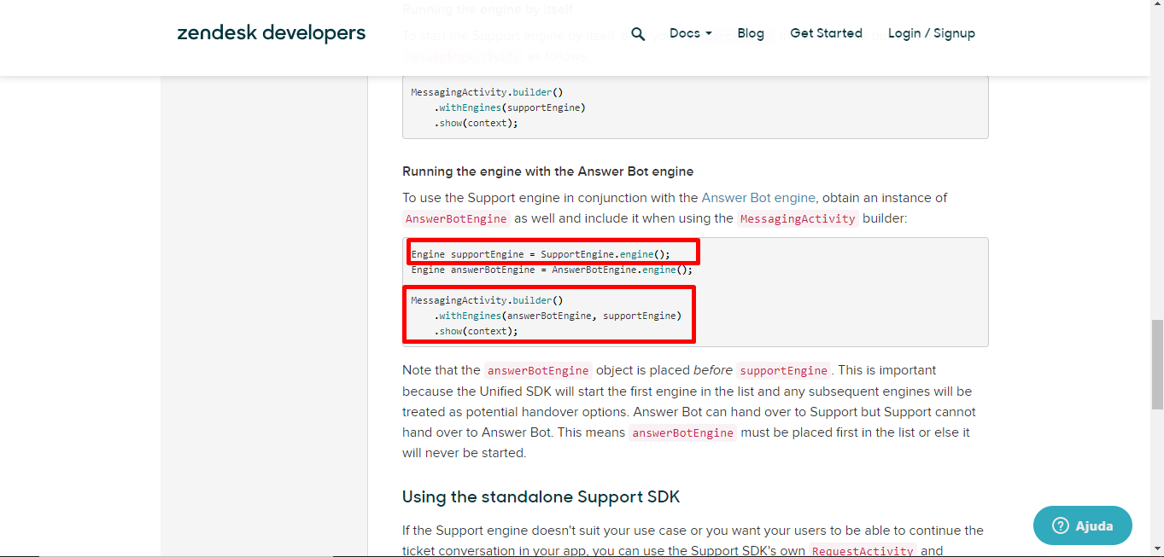
Task: Click the question mark icon in Ajuda button
Action: coord(1061,525)
